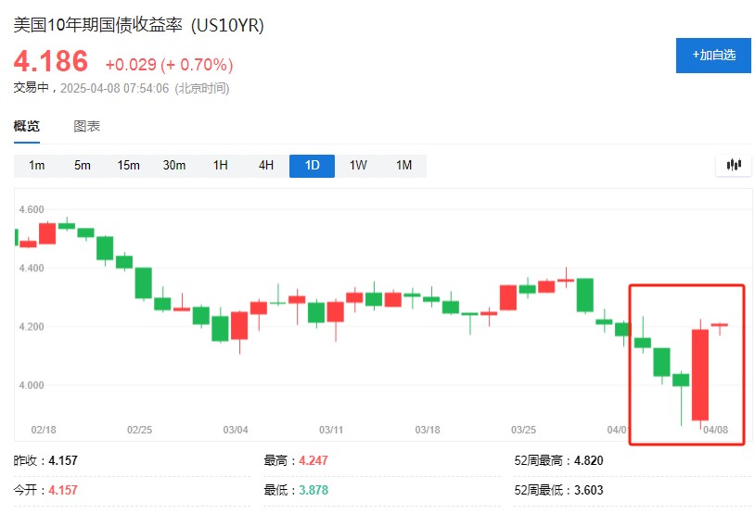Click the current yield value 4.186
Screen dimensions: 755x514
[51, 61]
